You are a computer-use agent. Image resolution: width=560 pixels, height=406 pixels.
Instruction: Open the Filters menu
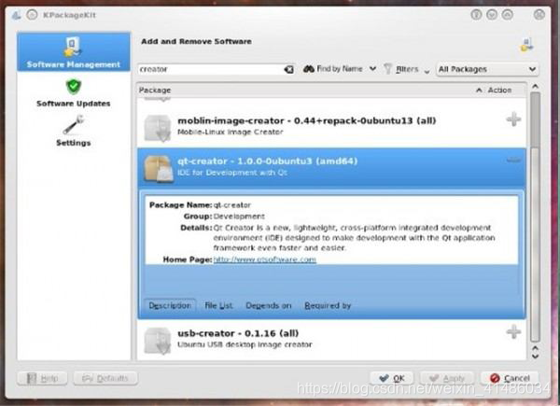[x=406, y=69]
